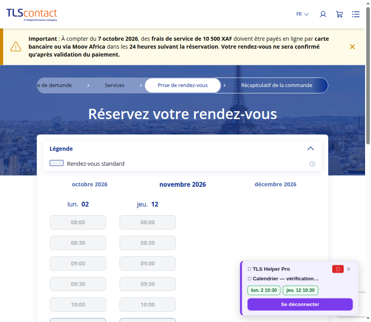Go back to the 'e de demande' step
Viewport: 371px width, 322px height.
point(54,85)
